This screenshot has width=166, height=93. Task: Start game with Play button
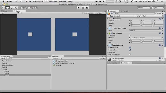pos(78,8)
